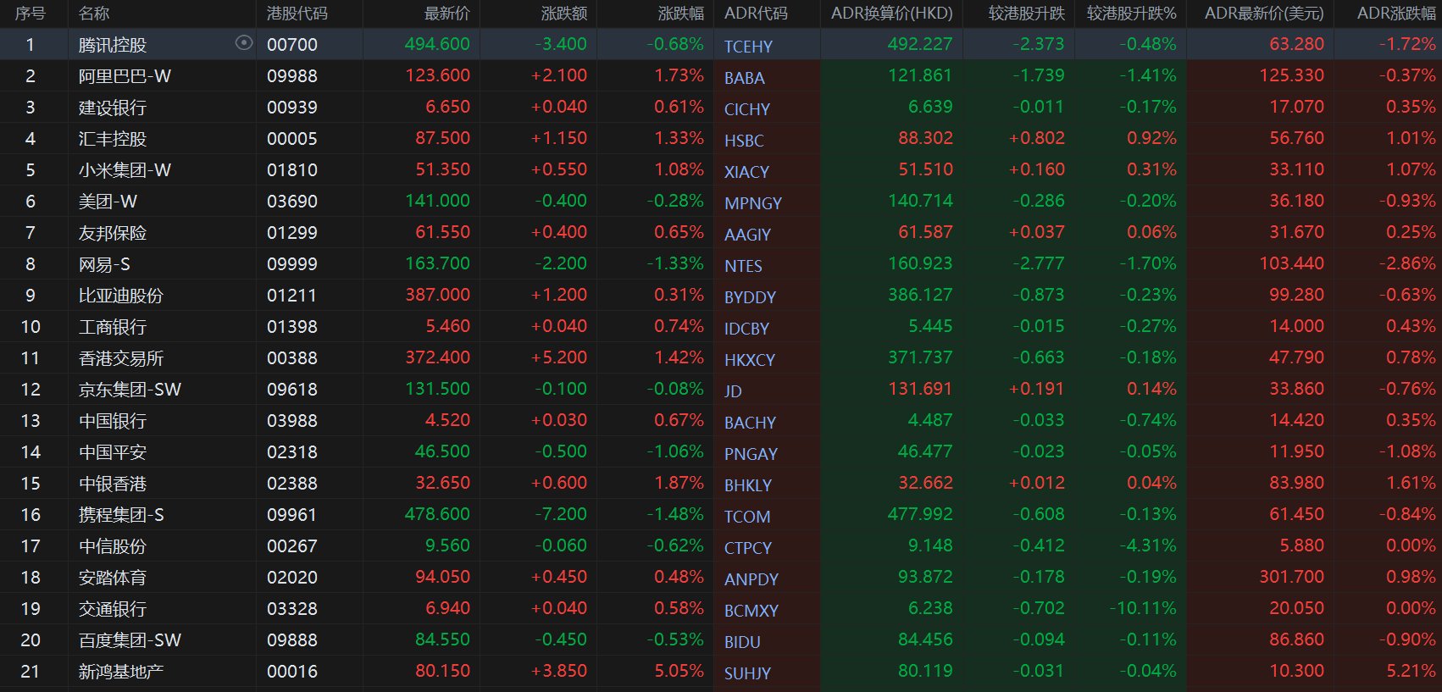Click HK stock code 09988
Screen dimensions: 1442x692
point(292,76)
